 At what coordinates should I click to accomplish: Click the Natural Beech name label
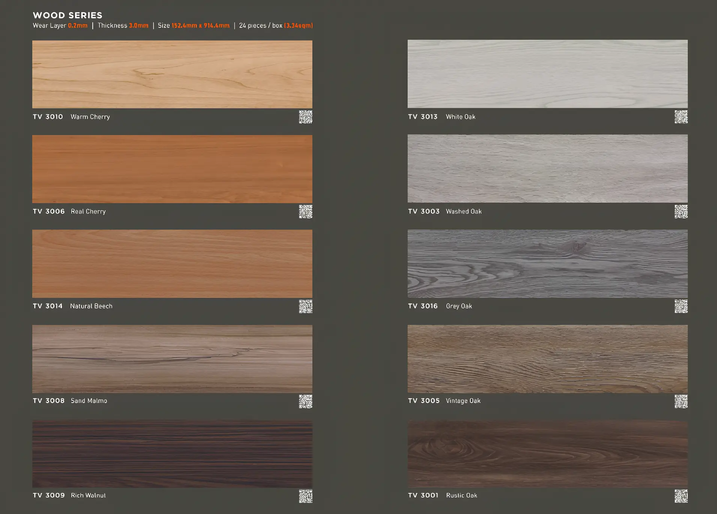(x=91, y=306)
